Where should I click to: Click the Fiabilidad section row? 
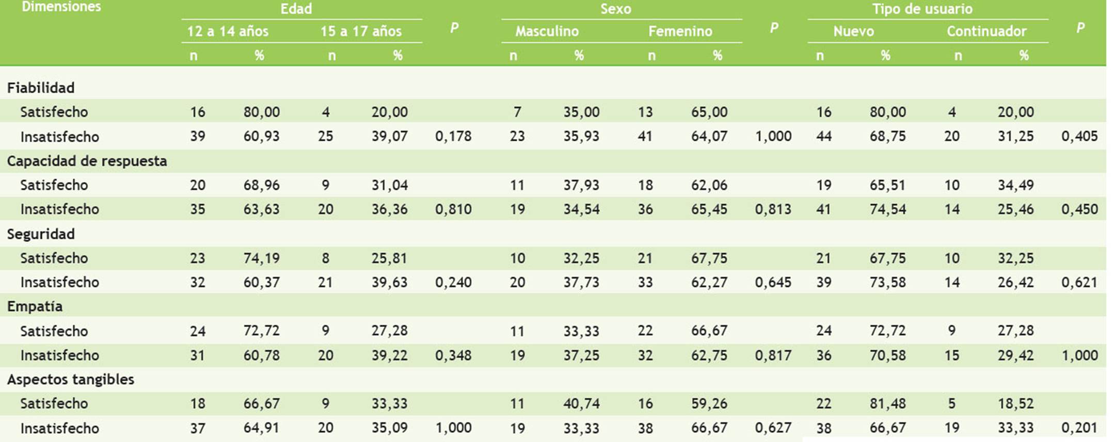pyautogui.click(x=41, y=88)
